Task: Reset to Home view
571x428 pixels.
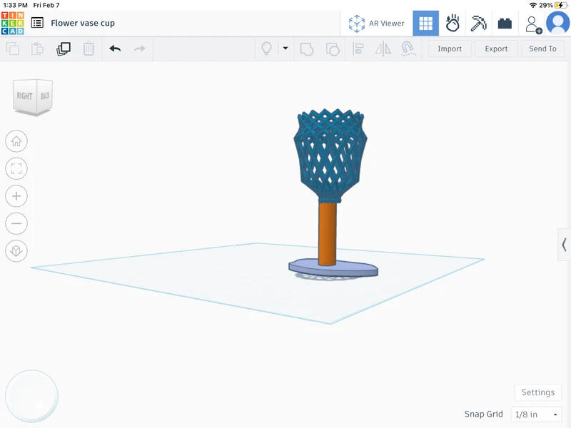Action: click(16, 141)
